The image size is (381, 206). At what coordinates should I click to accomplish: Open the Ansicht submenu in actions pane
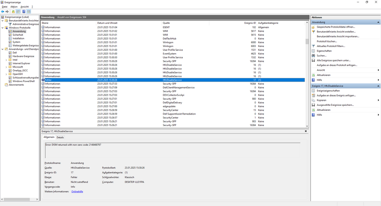(321, 70)
